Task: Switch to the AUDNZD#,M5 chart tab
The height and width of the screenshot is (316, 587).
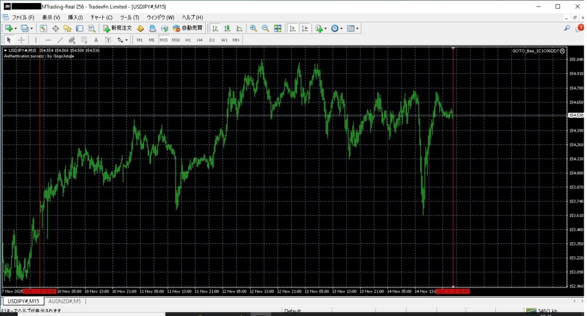Action: 64,301
